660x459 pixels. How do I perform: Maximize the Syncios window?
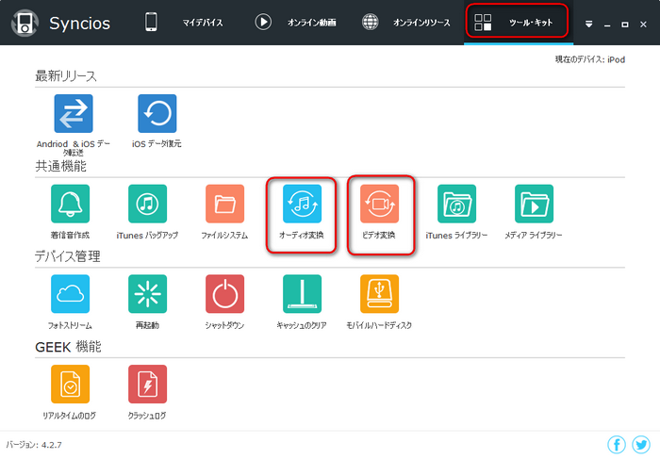[625, 25]
